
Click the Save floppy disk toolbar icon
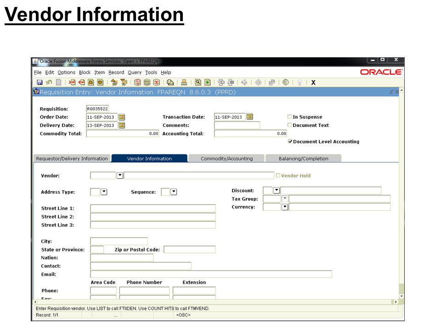[x=40, y=82]
